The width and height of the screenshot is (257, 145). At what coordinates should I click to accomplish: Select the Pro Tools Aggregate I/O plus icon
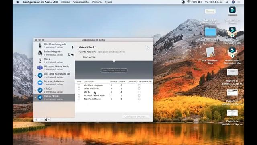[x=40, y=75]
